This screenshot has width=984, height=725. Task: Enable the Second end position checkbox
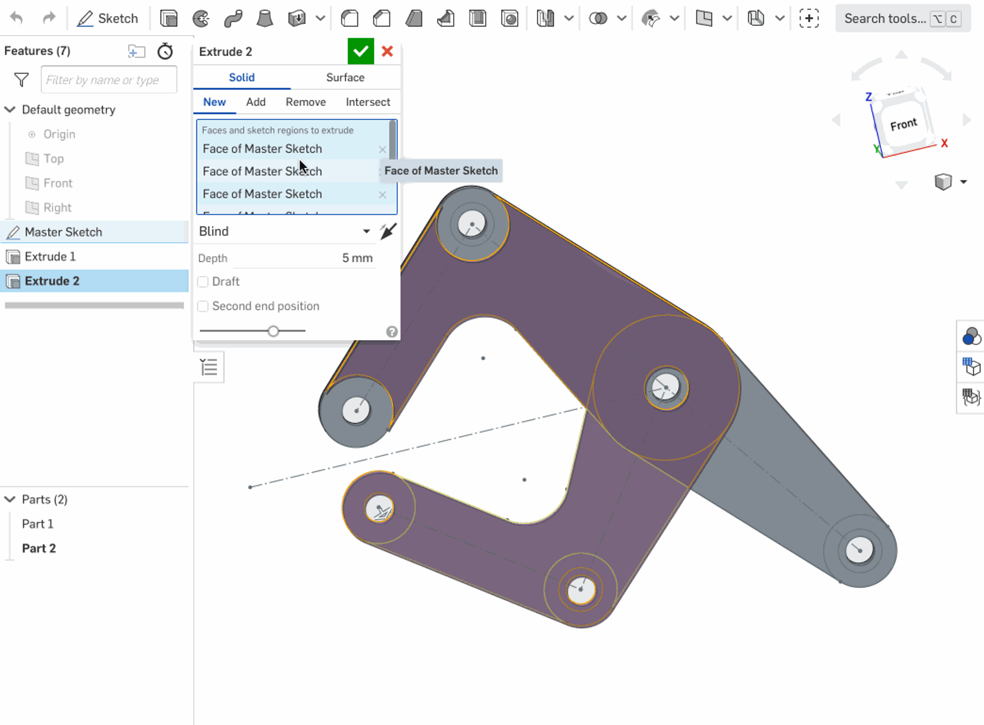(x=203, y=306)
